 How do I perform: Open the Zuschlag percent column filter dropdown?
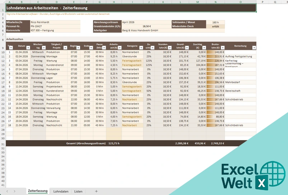pos(153,48)
